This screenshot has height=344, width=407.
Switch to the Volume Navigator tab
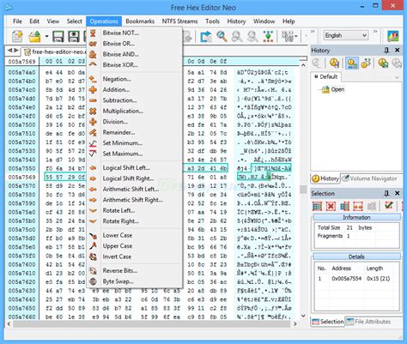point(370,178)
